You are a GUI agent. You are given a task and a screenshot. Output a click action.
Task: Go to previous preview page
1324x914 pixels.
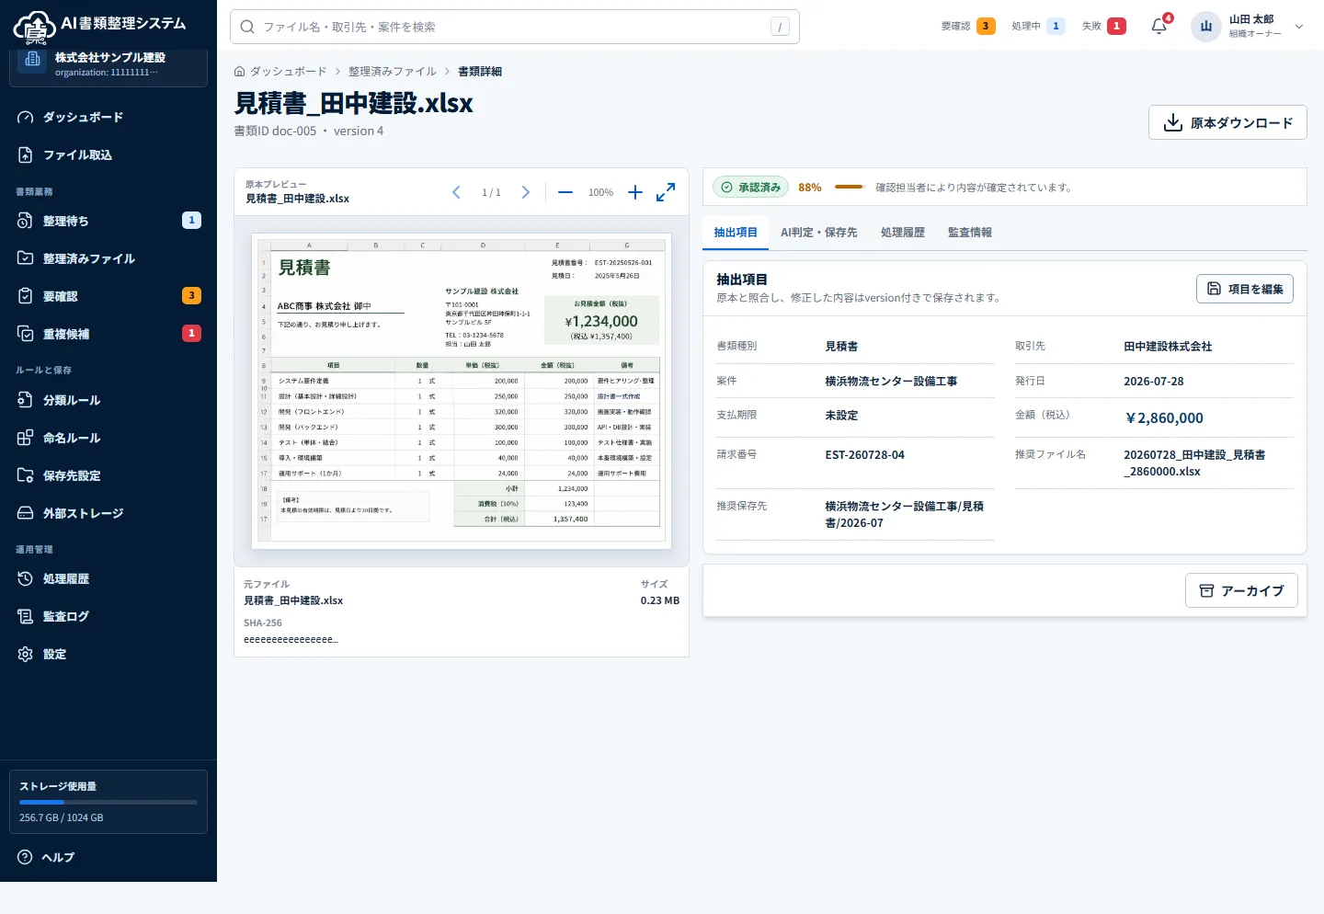click(x=456, y=192)
